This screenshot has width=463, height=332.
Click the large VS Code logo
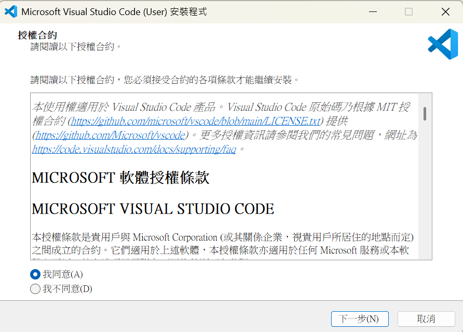pyautogui.click(x=443, y=44)
